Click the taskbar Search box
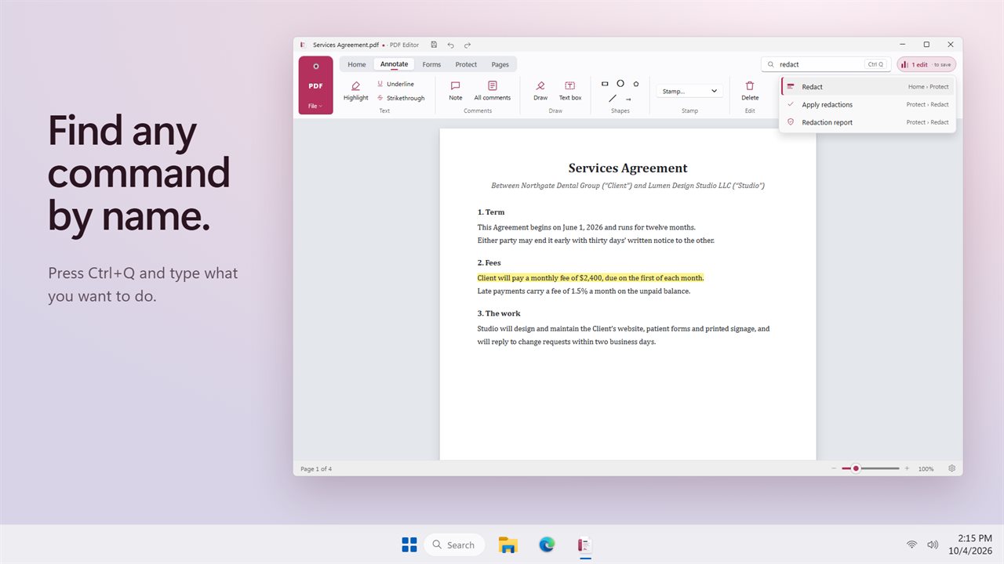1004x564 pixels. [x=455, y=544]
